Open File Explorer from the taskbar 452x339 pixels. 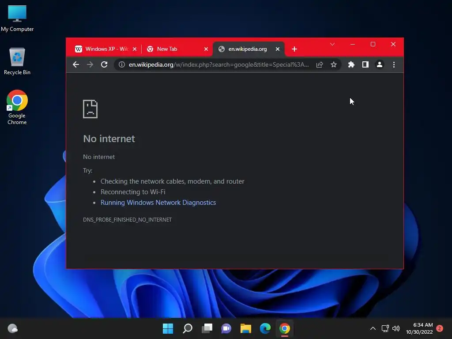(245, 328)
